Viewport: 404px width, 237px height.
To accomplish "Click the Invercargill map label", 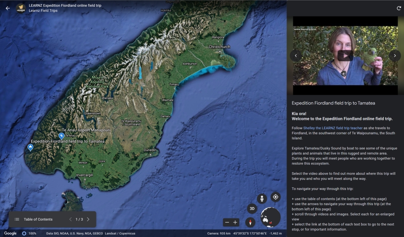I will coord(85,175).
